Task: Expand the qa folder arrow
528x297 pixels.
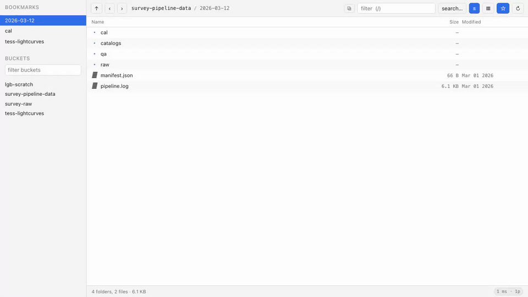Action: click(x=95, y=54)
